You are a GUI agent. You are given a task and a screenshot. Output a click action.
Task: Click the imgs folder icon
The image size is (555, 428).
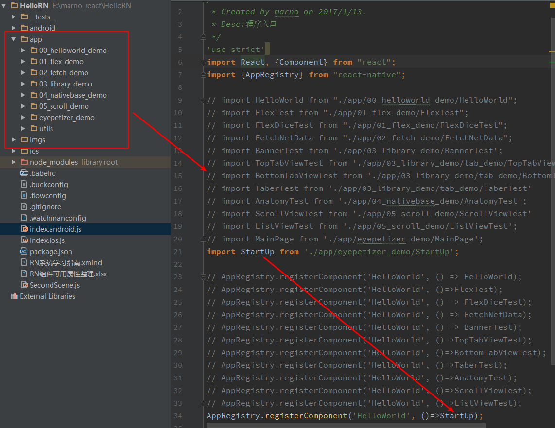(x=24, y=139)
